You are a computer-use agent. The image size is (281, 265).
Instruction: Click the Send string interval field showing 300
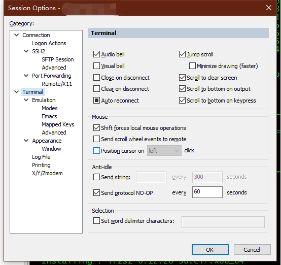coord(207,177)
